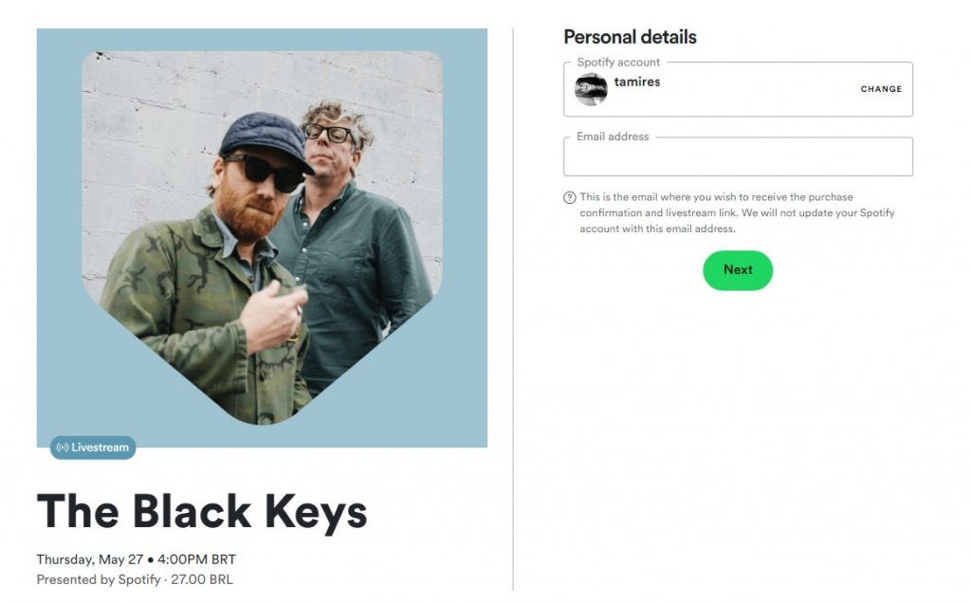Click the Spotify account field label
The height and width of the screenshot is (604, 971).
(618, 62)
